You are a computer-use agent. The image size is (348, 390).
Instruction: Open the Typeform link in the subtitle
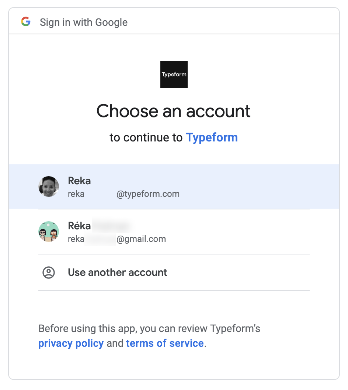click(212, 137)
